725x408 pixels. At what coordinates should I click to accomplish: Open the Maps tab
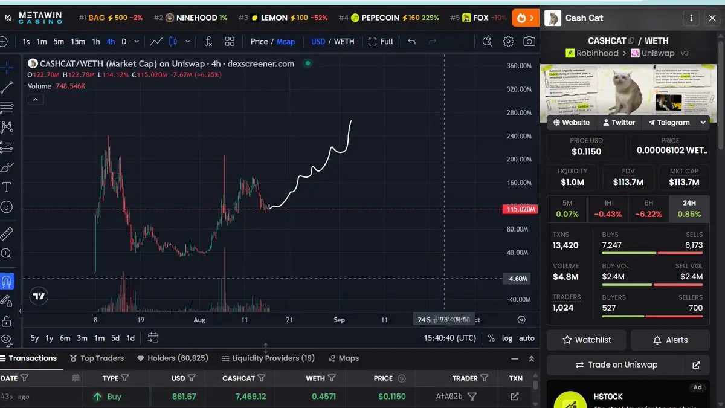[343, 358]
